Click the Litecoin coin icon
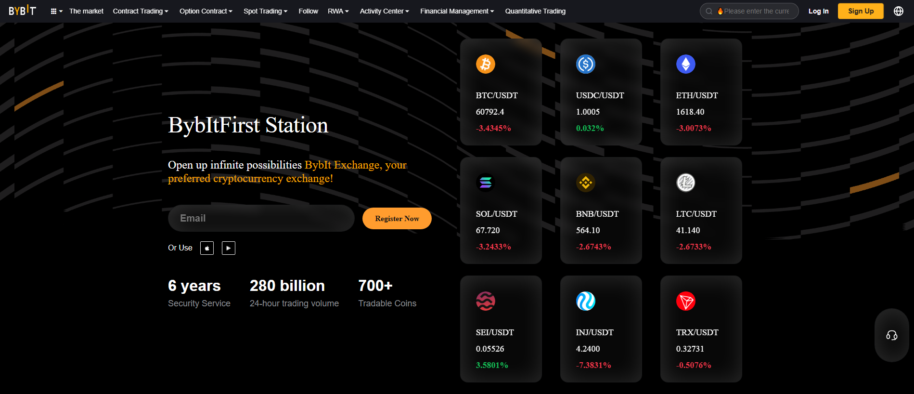Viewport: 914px width, 394px height. tap(686, 183)
